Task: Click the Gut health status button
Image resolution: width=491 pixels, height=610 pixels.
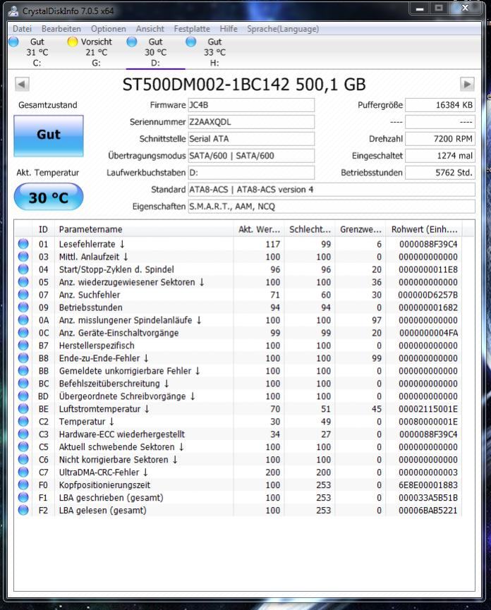Action: (x=49, y=136)
